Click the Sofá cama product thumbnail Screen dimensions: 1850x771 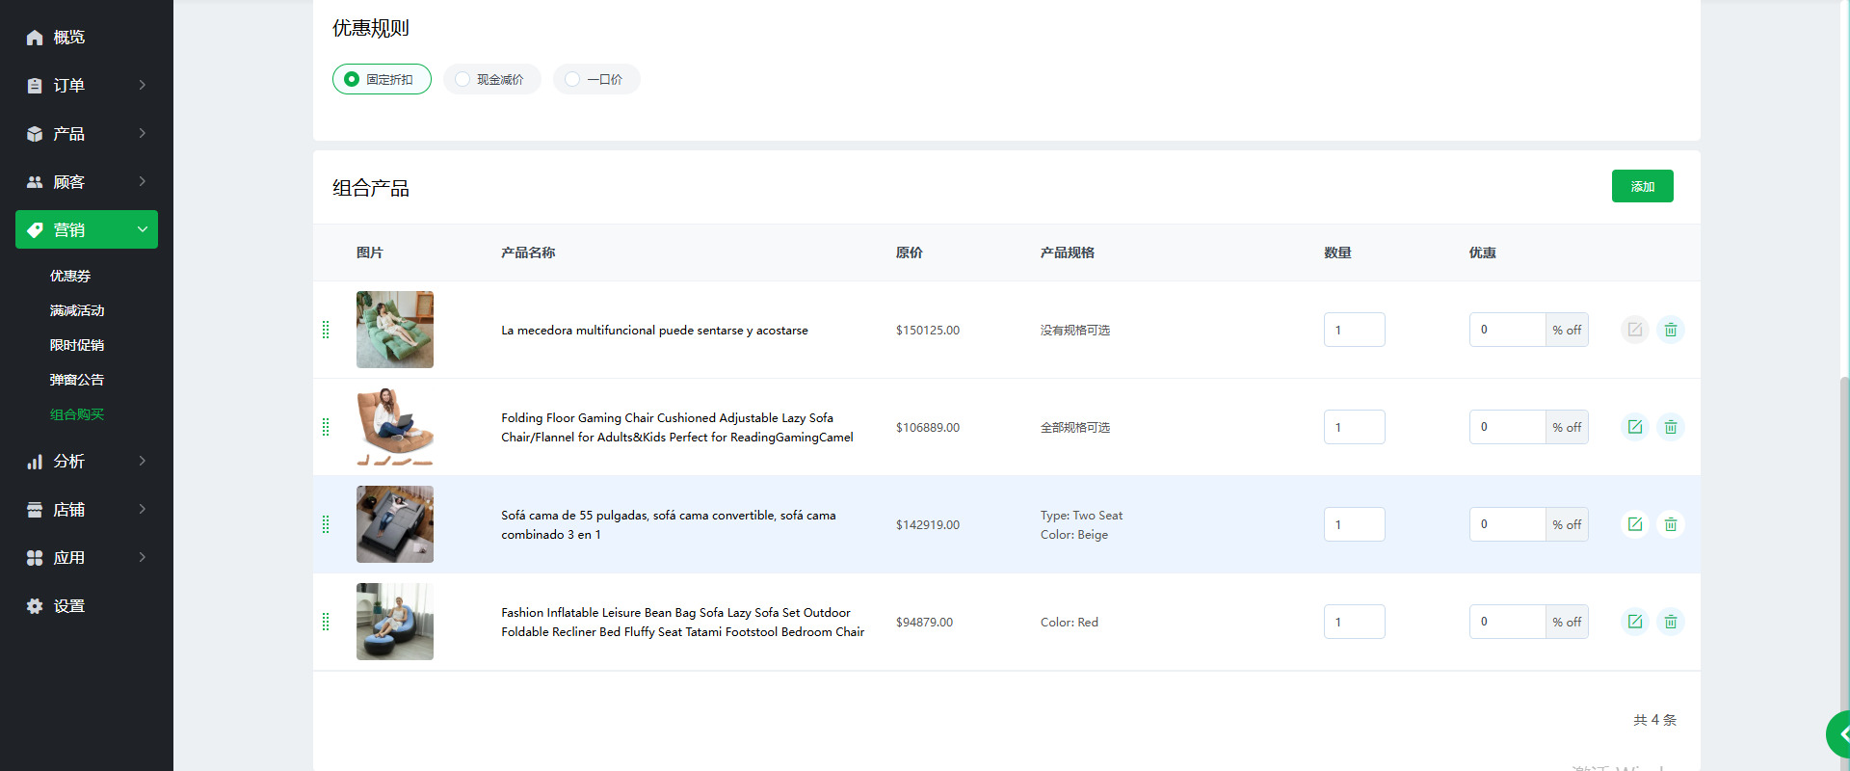tap(395, 524)
